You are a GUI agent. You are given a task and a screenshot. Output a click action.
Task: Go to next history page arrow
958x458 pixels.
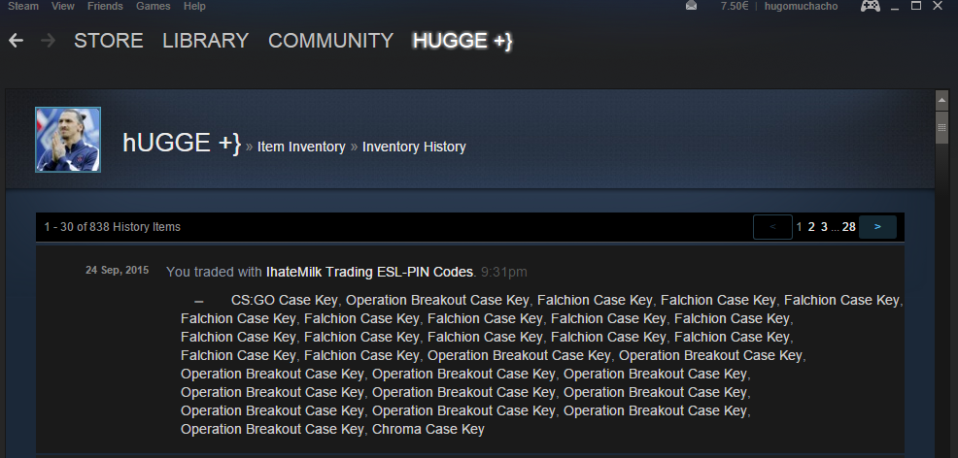point(877,227)
